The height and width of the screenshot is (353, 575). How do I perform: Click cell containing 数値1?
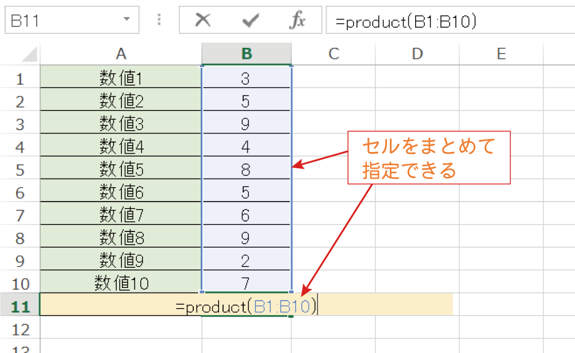coord(121,78)
